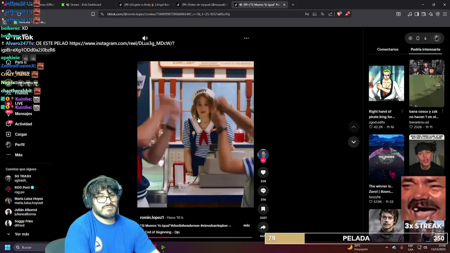Open Brave VPN shield icon
The height and width of the screenshot is (253, 450).
point(438,14)
